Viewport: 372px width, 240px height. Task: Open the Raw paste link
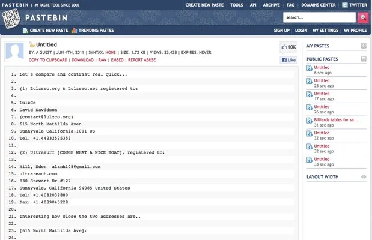tap(102, 60)
